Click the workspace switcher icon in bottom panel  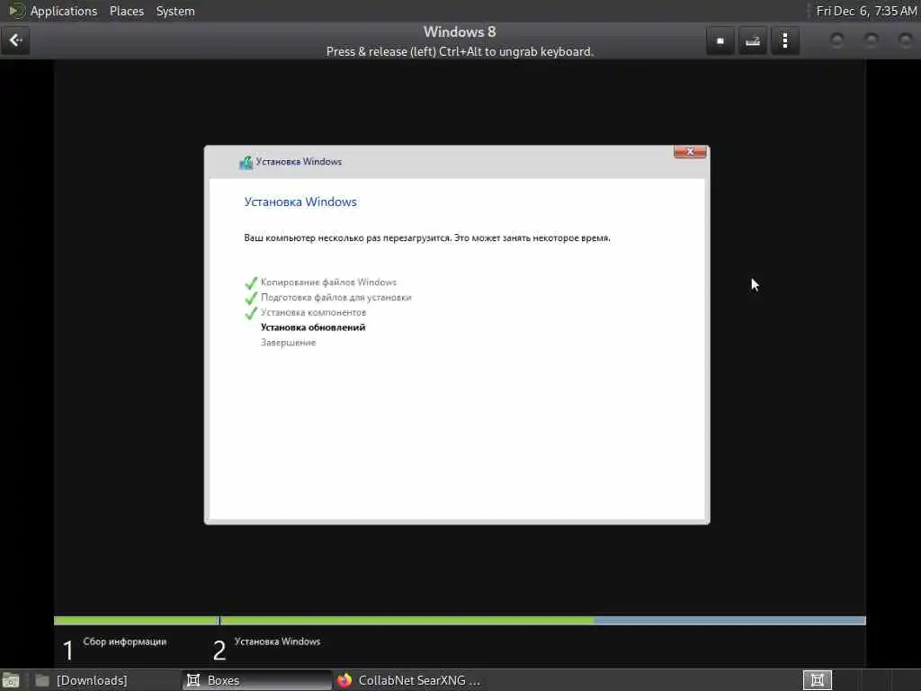click(817, 680)
